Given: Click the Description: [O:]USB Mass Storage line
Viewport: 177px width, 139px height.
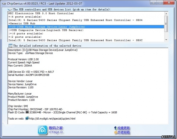Looking at the screenshot, I should (x=43, y=50).
